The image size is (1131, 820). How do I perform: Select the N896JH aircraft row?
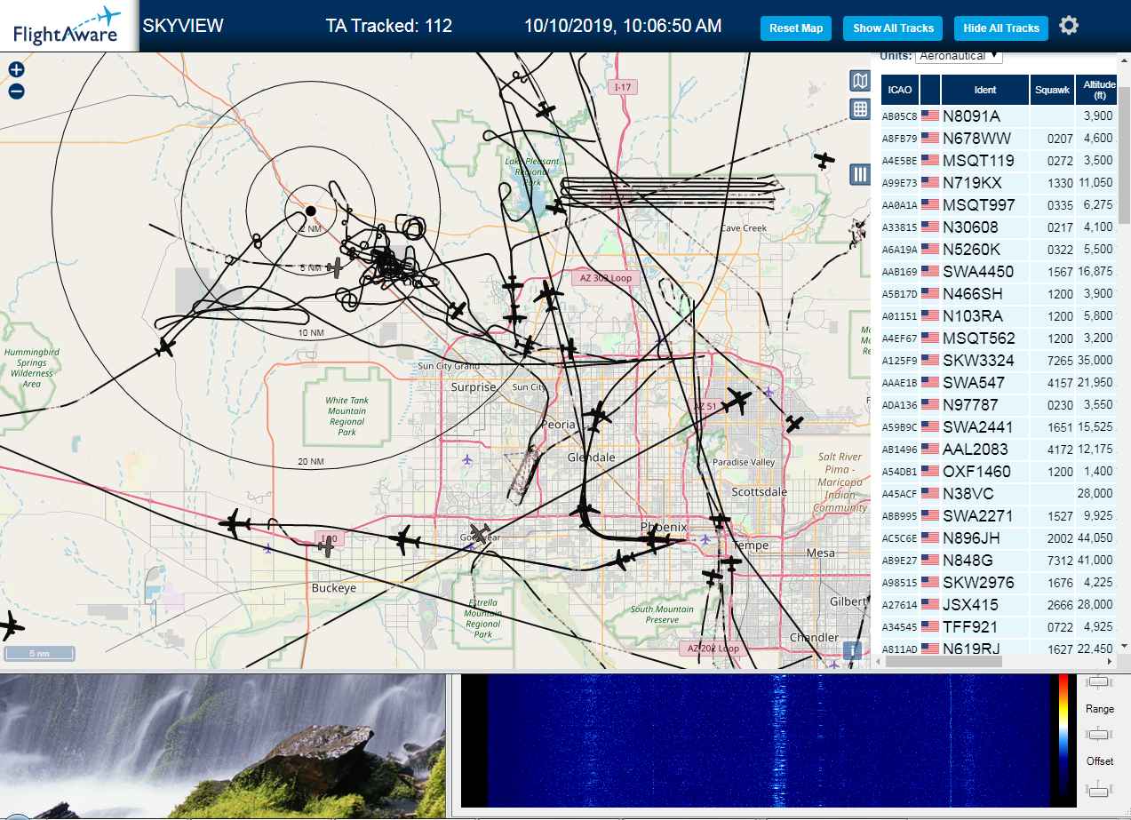click(x=1000, y=537)
